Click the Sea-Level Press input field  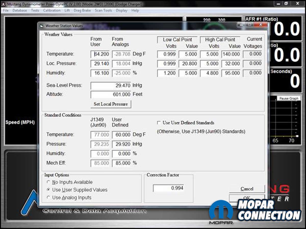pyautogui.click(x=111, y=85)
